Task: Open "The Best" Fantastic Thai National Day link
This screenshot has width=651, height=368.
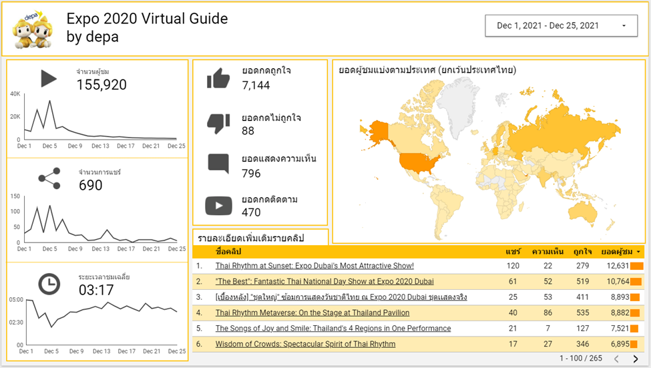Action: coord(324,282)
